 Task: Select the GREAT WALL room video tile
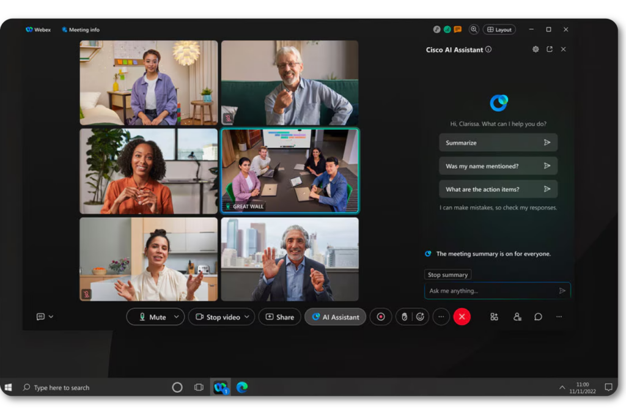click(x=290, y=171)
